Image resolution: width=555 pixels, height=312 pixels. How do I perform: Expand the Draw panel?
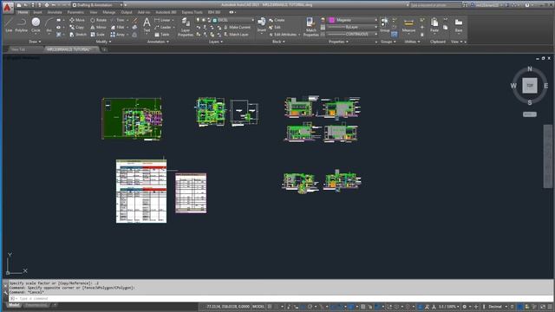[x=35, y=42]
